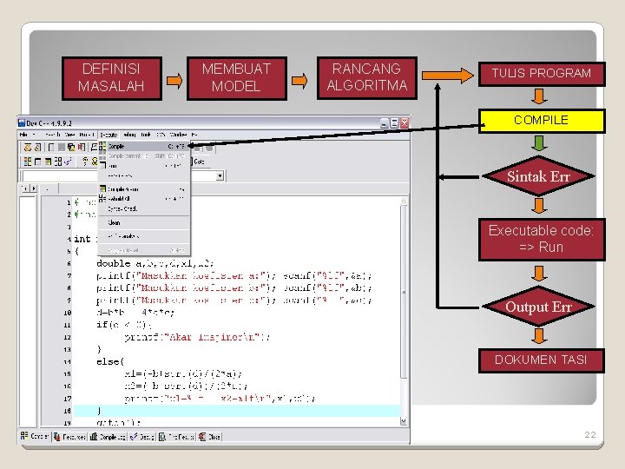Choose Run from the Execute menu
The width and height of the screenshot is (625, 469).
pos(143,166)
